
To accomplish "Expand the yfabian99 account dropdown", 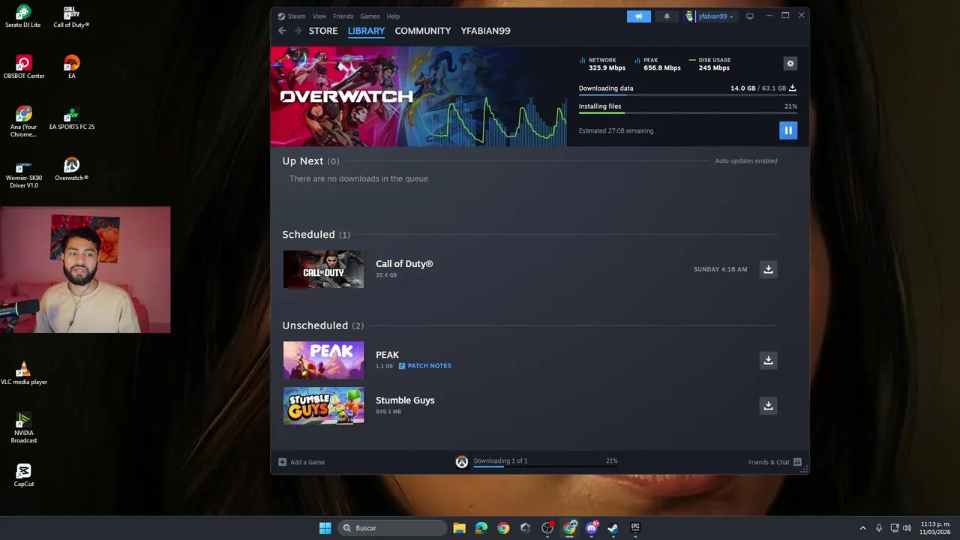I will point(709,16).
